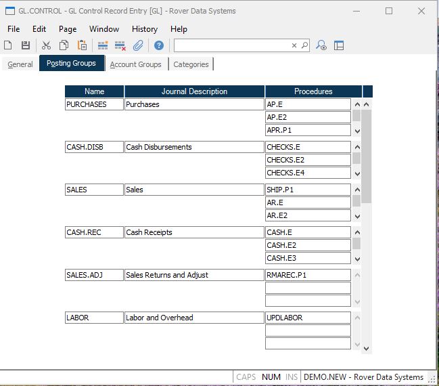Clear the toolbar search box with X
Screen dimensions: 439x386
pyautogui.click(x=294, y=45)
